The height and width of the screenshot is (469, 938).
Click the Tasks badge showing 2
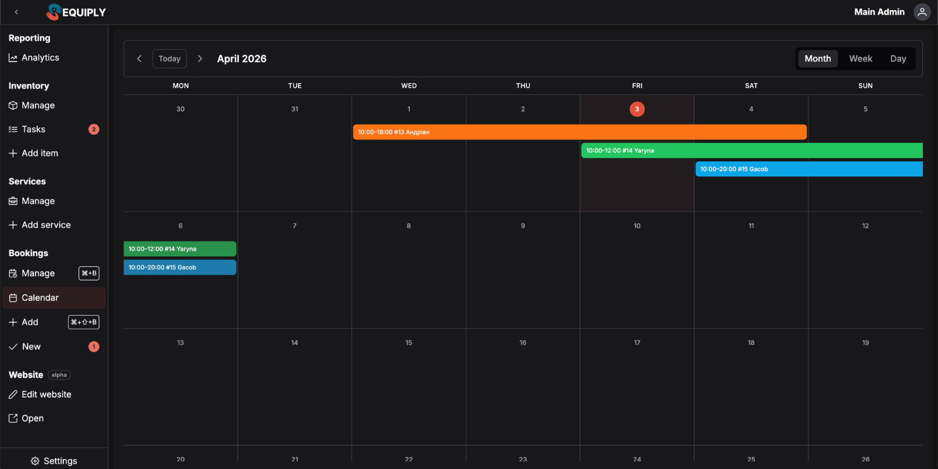tap(94, 130)
